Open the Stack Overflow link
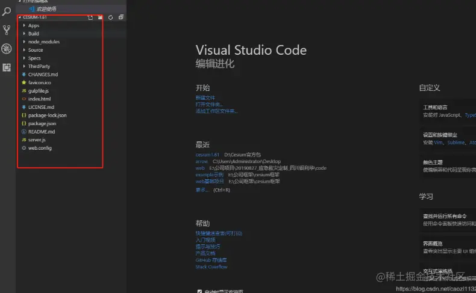Viewport: 476px width, 293px height. click(211, 267)
